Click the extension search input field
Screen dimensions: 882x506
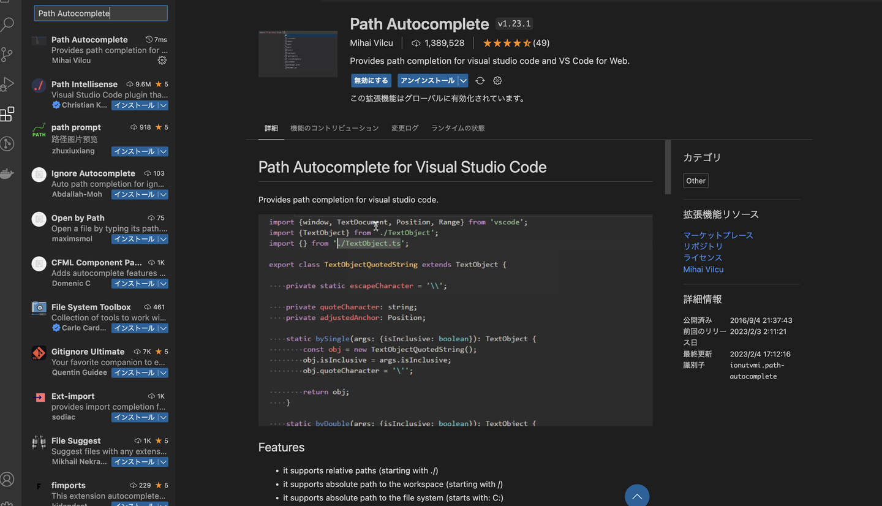coord(100,13)
